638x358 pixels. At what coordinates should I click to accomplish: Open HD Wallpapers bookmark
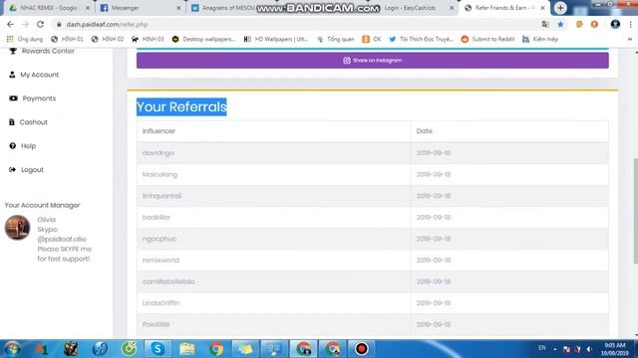coord(276,39)
